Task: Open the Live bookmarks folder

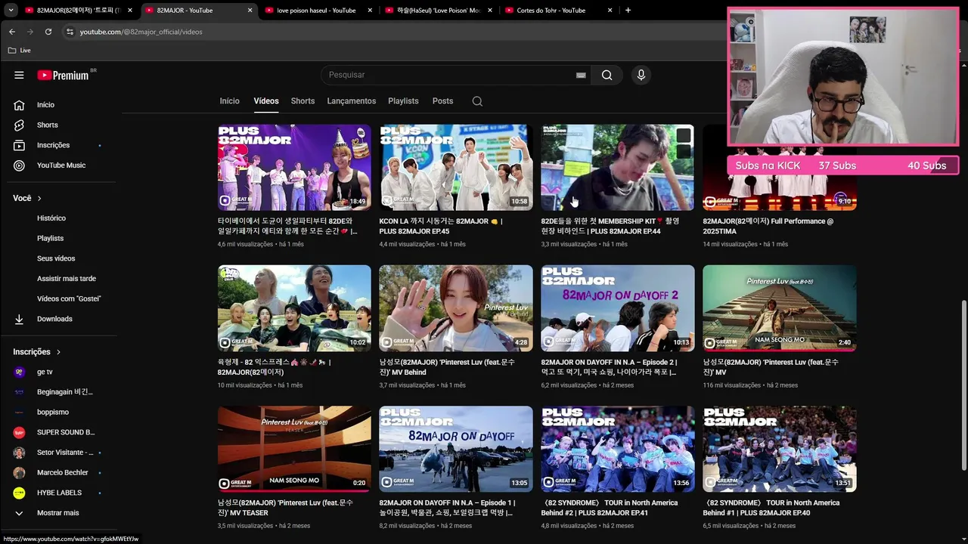Action: click(20, 50)
